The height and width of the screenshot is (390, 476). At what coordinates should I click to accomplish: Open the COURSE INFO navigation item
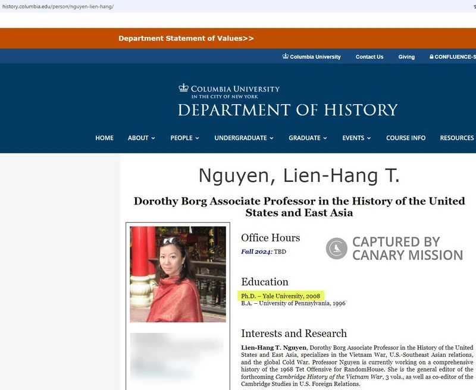(x=407, y=137)
